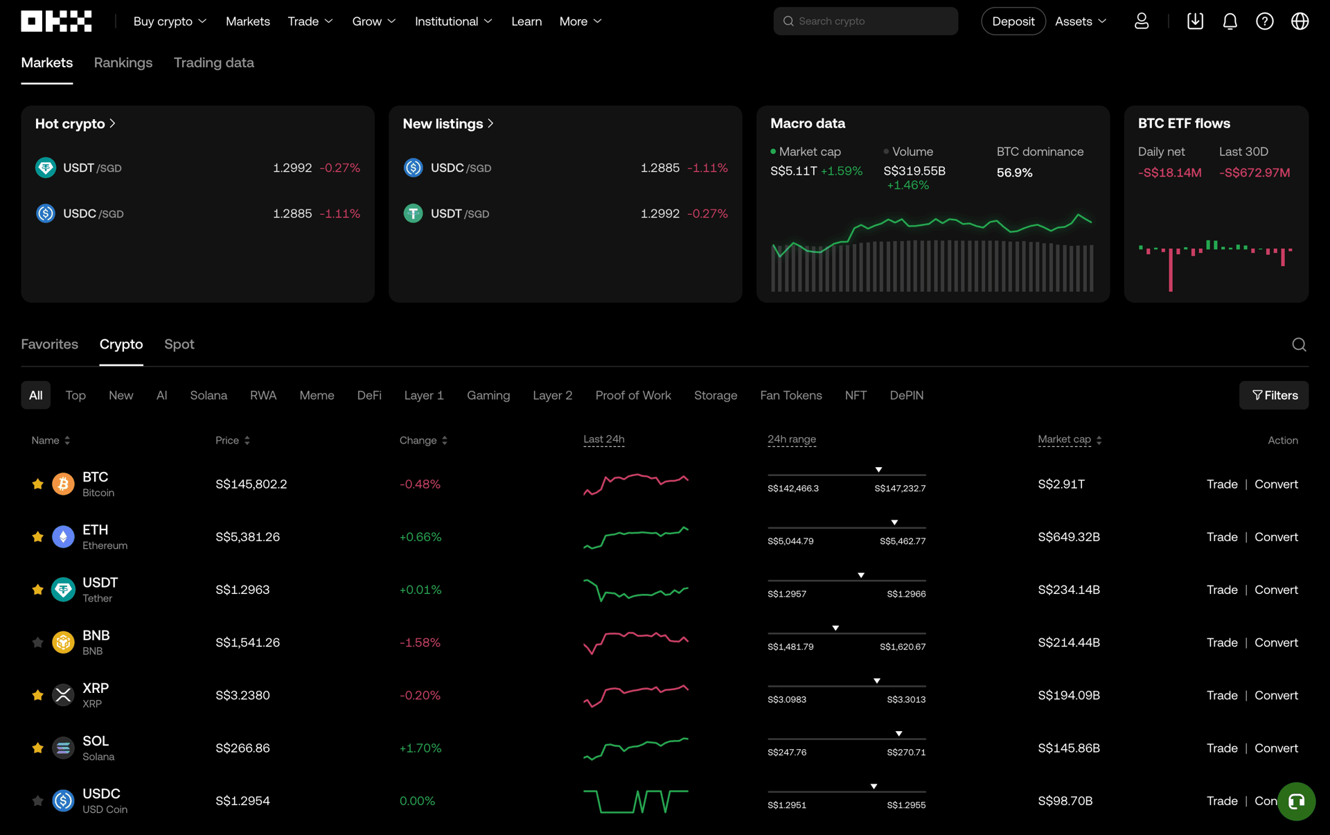
Task: Sort the table by Market cap arrows
Action: click(1099, 440)
